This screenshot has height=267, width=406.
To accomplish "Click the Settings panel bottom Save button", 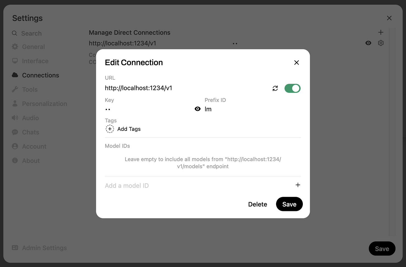I will [382, 249].
